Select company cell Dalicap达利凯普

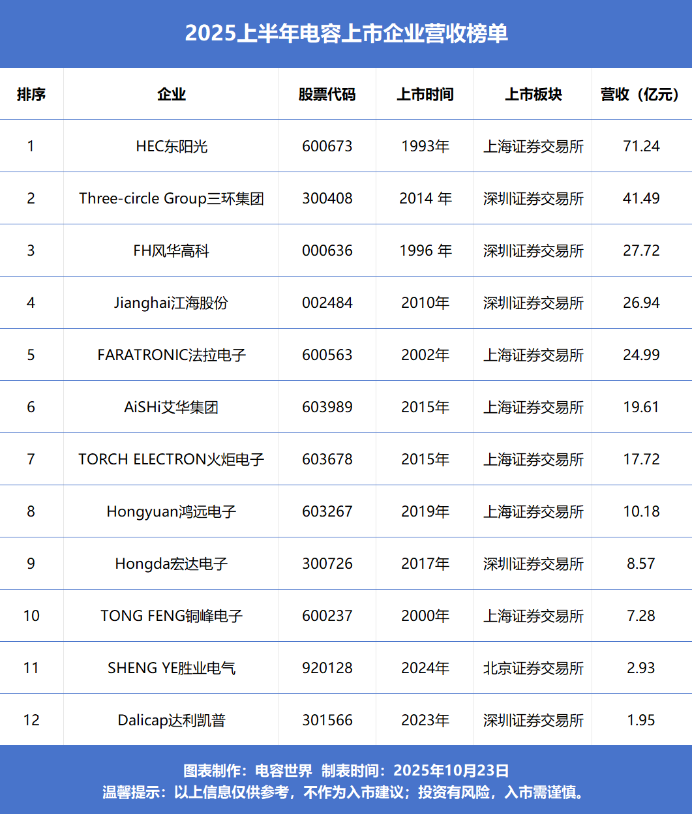pyautogui.click(x=172, y=720)
